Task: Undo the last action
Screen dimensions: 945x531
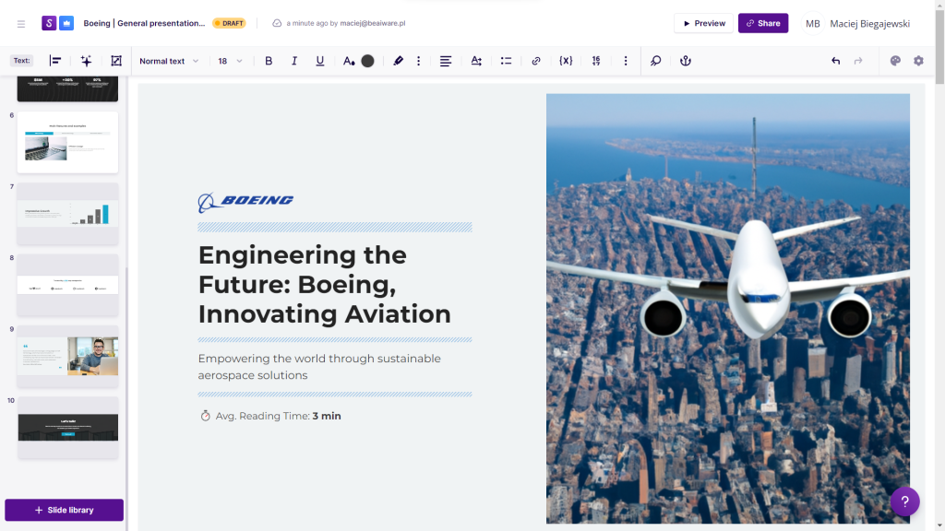Action: (x=835, y=61)
